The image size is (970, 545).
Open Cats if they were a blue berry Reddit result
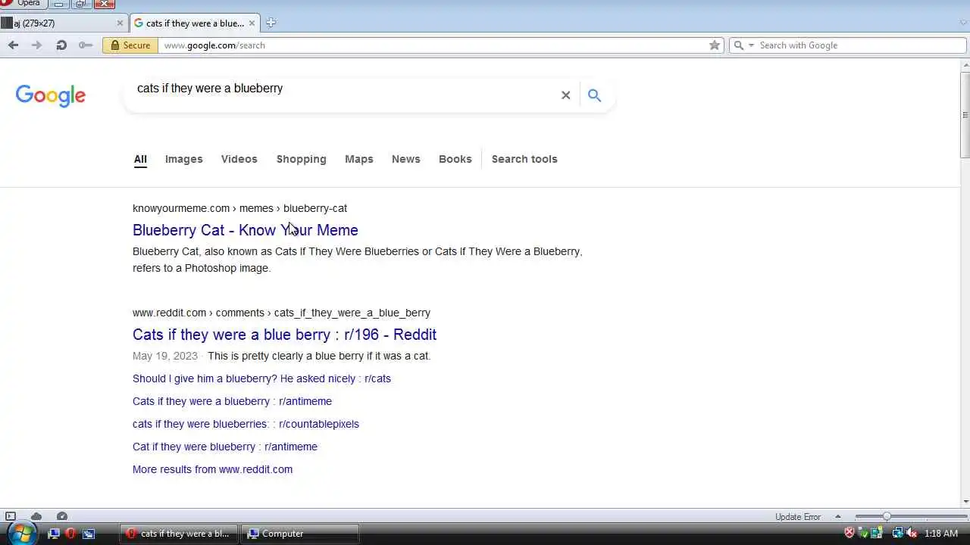click(x=285, y=335)
